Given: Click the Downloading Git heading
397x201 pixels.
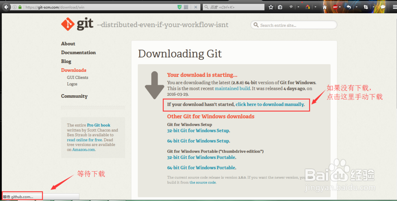Looking at the screenshot, I should (180, 54).
